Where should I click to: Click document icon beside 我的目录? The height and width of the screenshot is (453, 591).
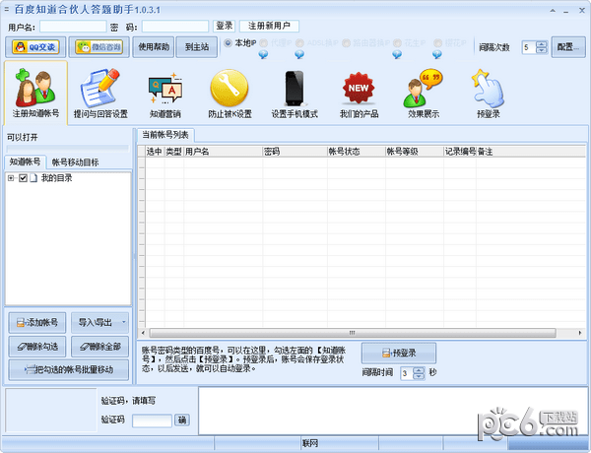coord(33,178)
